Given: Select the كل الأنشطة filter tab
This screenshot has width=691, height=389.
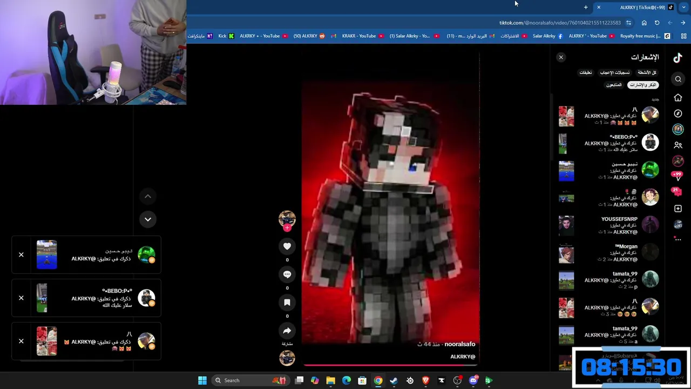Looking at the screenshot, I should coord(647,72).
